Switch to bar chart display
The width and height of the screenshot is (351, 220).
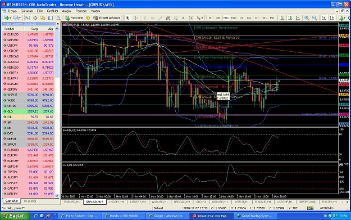(x=282, y=18)
